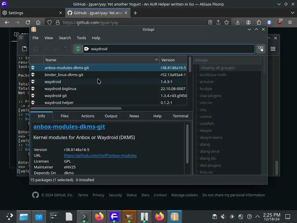Click the package list vertical scrollbar
Image resolution: width=297 pixels, height=223 pixels.
click(x=190, y=64)
